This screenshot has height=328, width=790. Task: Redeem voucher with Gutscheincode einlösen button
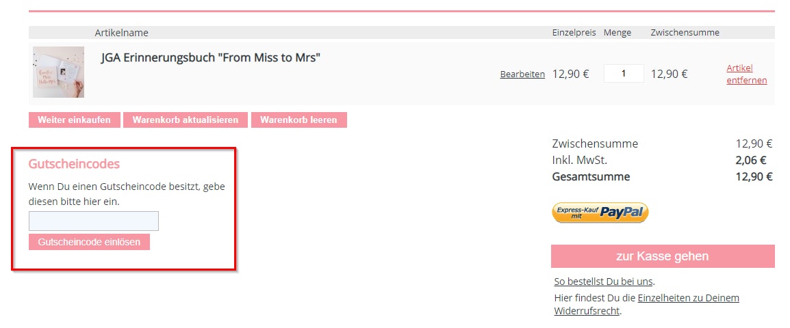pyautogui.click(x=89, y=242)
